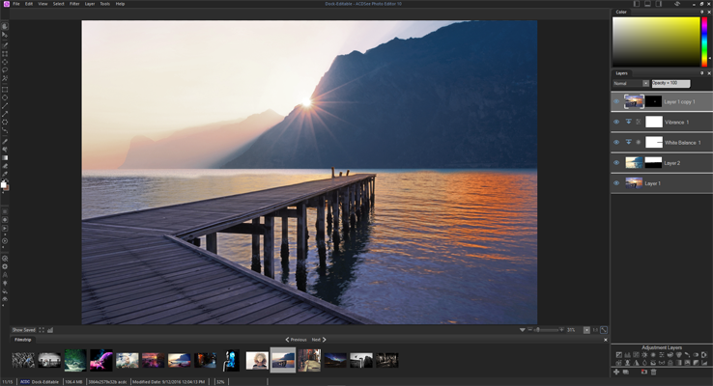Select the mask thumbnail of Layer 2
The width and height of the screenshot is (713, 386).
(x=653, y=162)
